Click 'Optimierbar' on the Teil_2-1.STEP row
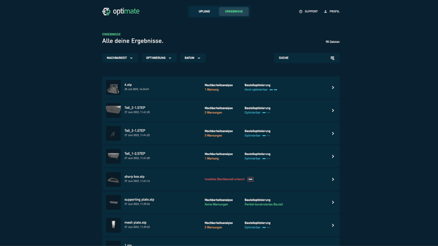 252,113
